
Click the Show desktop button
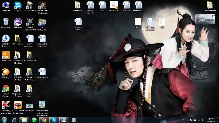[218, 120]
